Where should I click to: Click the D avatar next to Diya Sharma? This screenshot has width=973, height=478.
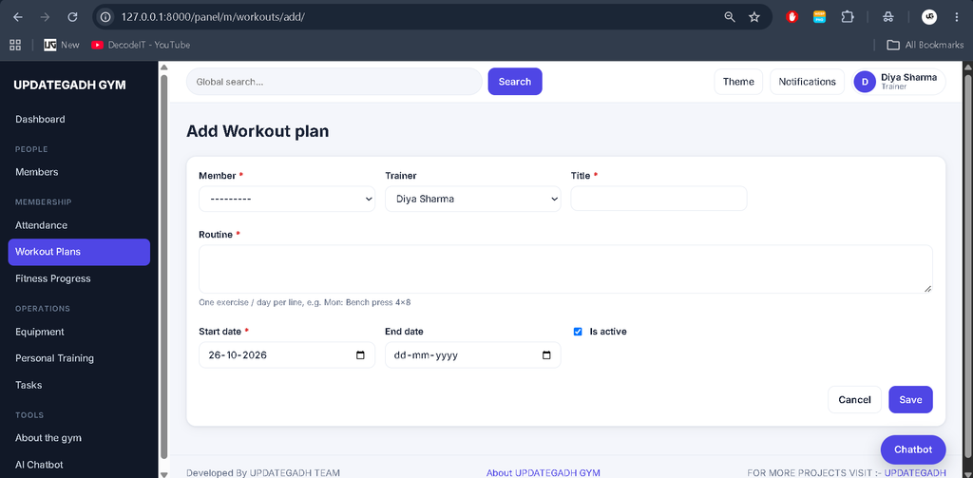click(865, 82)
